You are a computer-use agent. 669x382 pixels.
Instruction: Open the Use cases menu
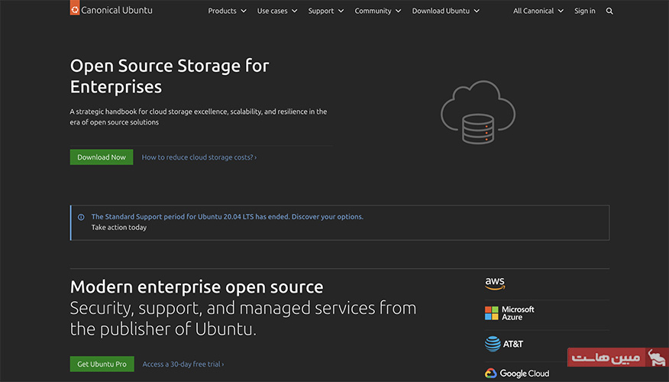pos(277,11)
